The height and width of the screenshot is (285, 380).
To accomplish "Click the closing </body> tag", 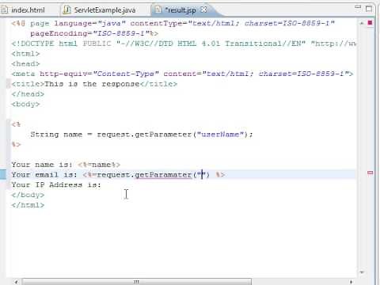I will (28, 195).
